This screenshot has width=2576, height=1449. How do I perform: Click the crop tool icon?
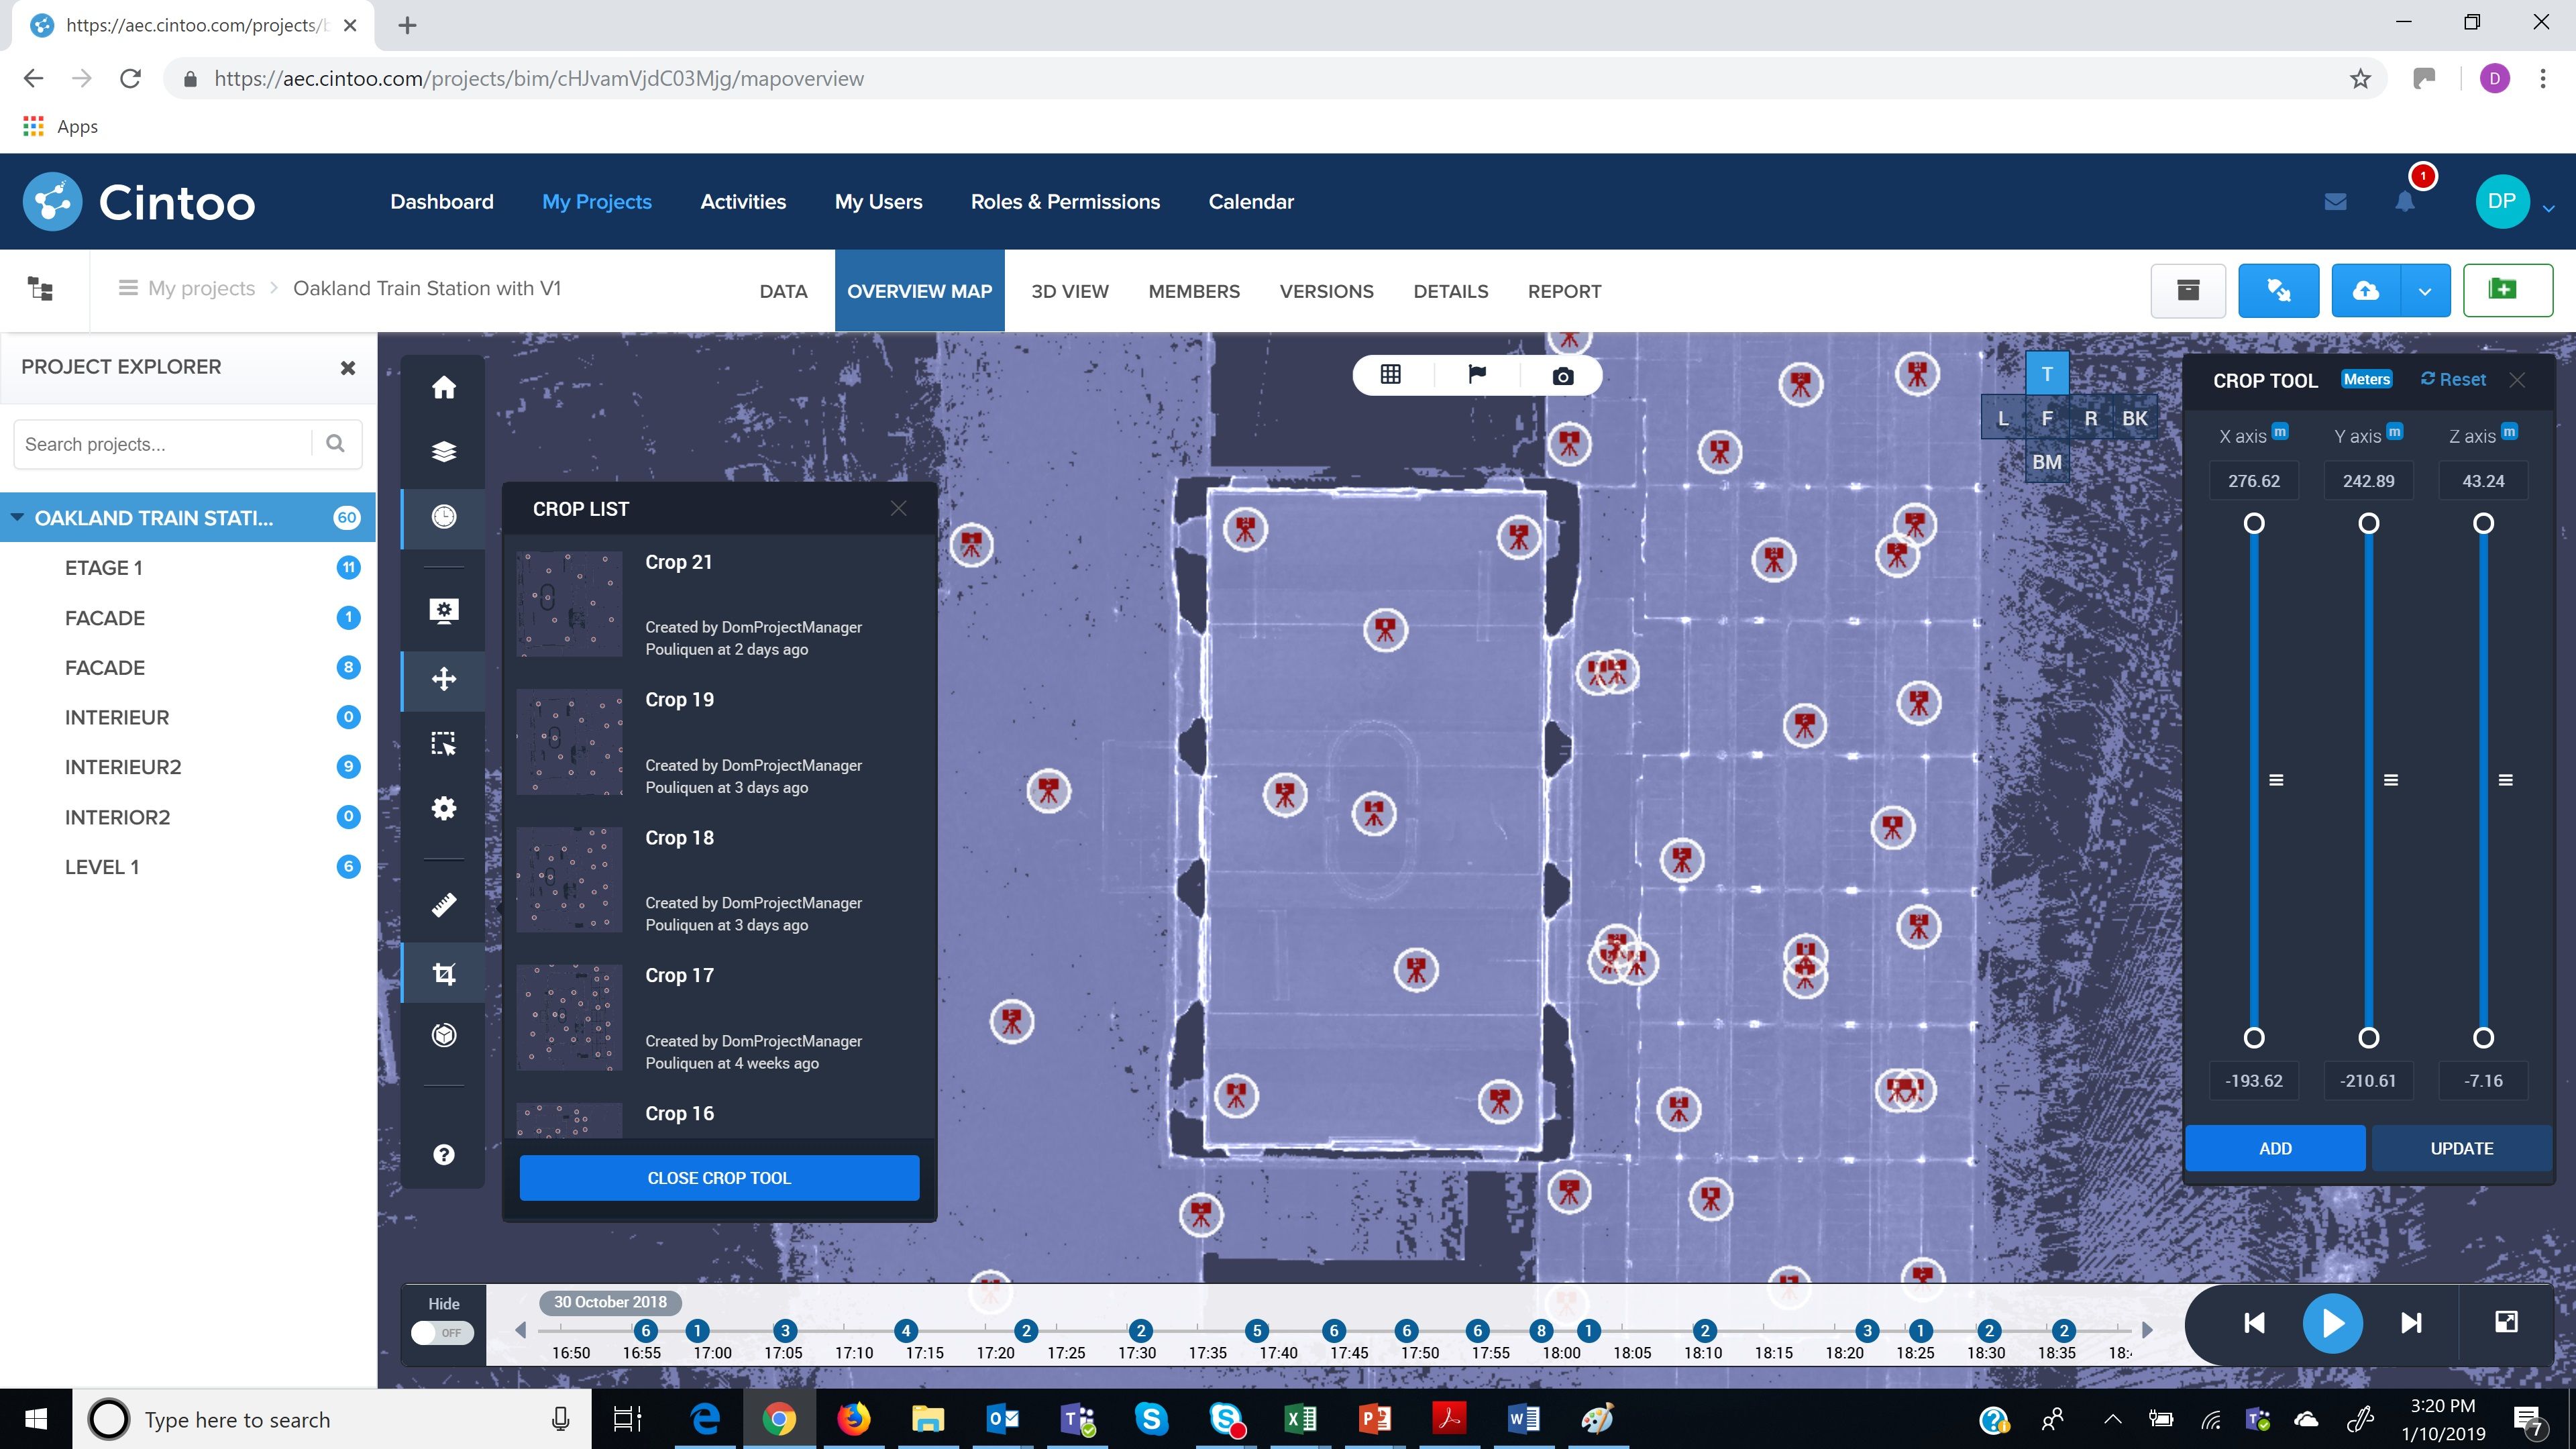(443, 973)
